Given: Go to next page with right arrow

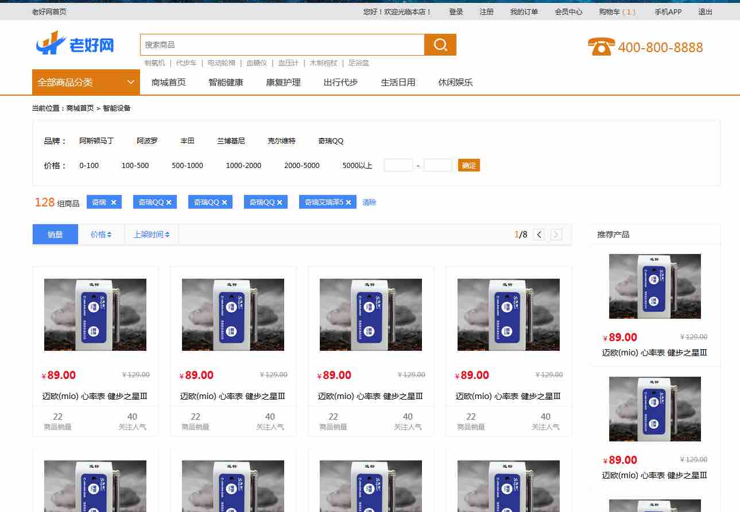Looking at the screenshot, I should coord(556,234).
